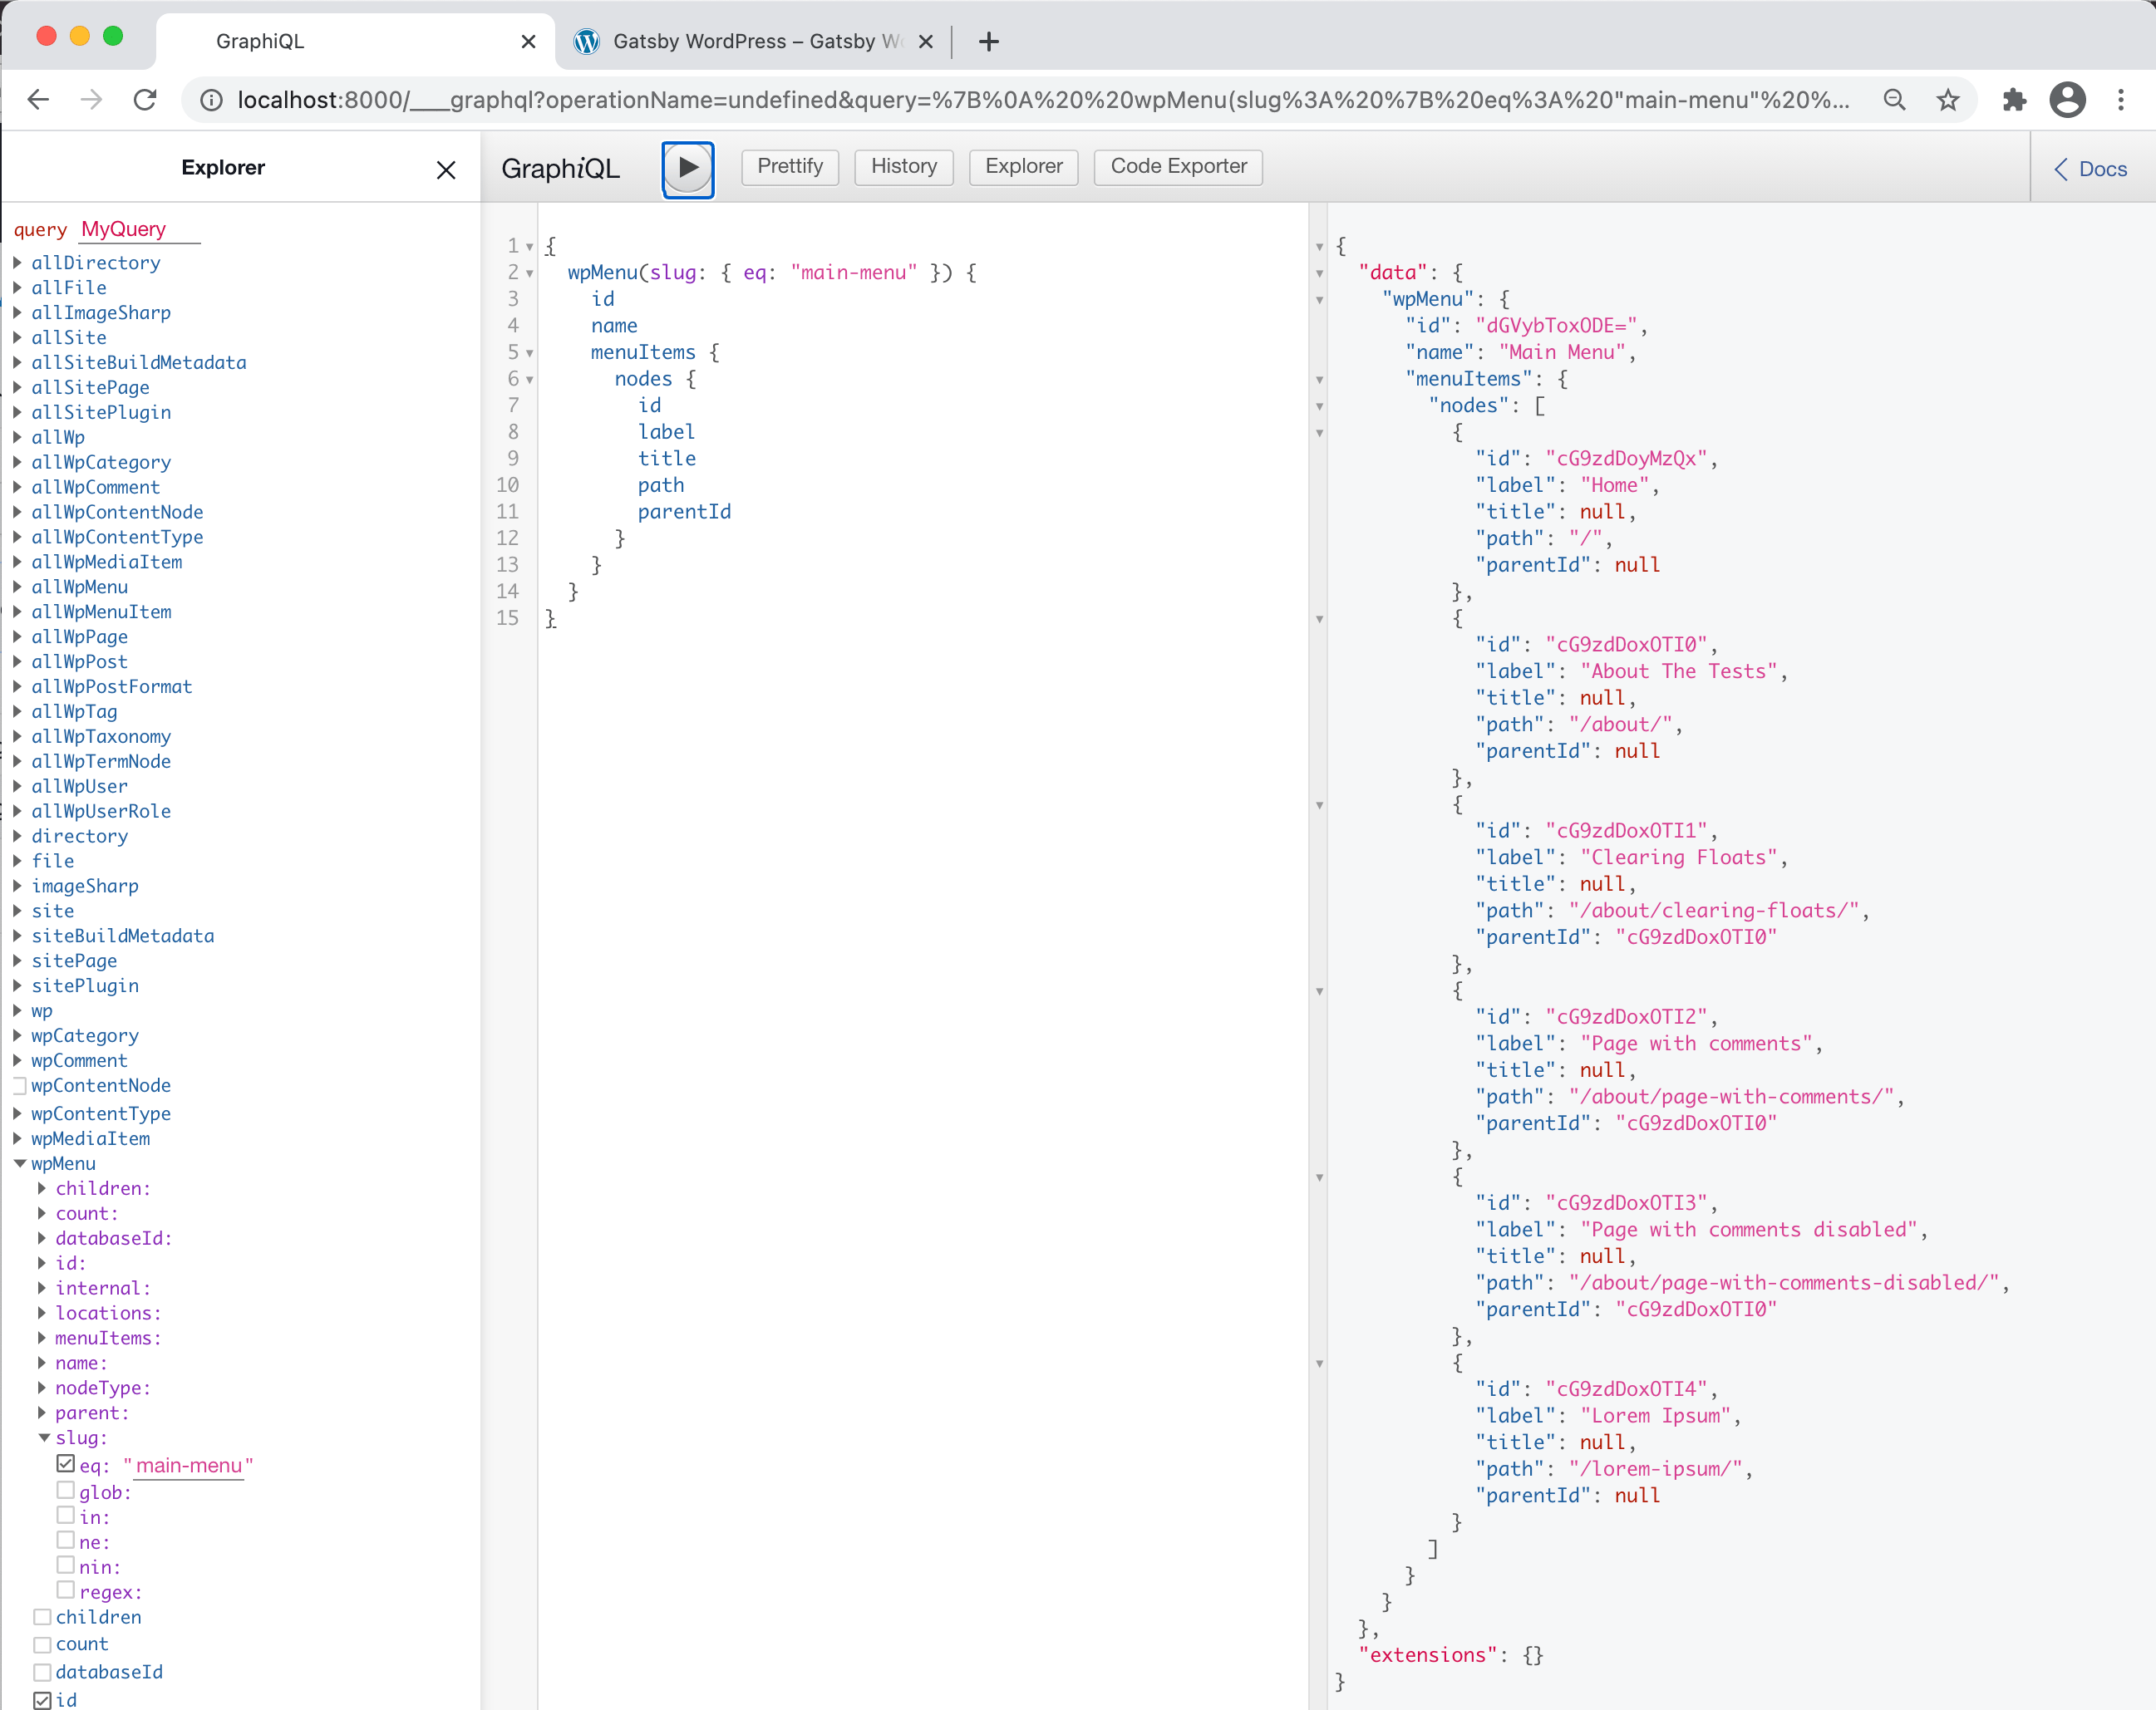This screenshot has width=2156, height=1710.
Task: Uncheck the slug eq checkbox
Action: (66, 1463)
